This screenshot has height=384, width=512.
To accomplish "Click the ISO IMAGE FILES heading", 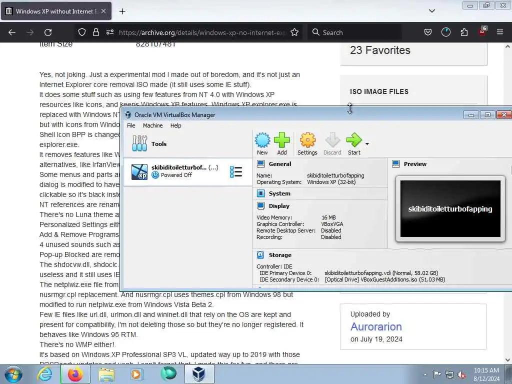I will click(x=379, y=92).
